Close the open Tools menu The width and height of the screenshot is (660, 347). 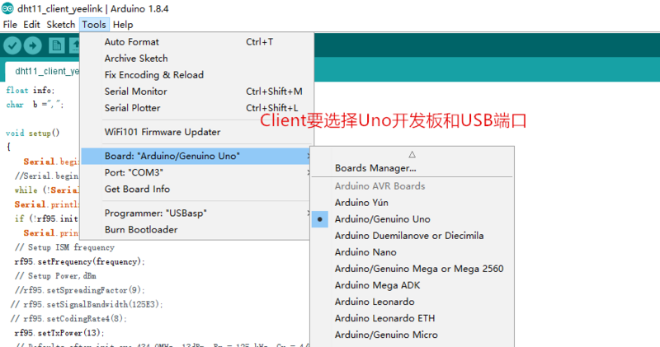coord(94,25)
